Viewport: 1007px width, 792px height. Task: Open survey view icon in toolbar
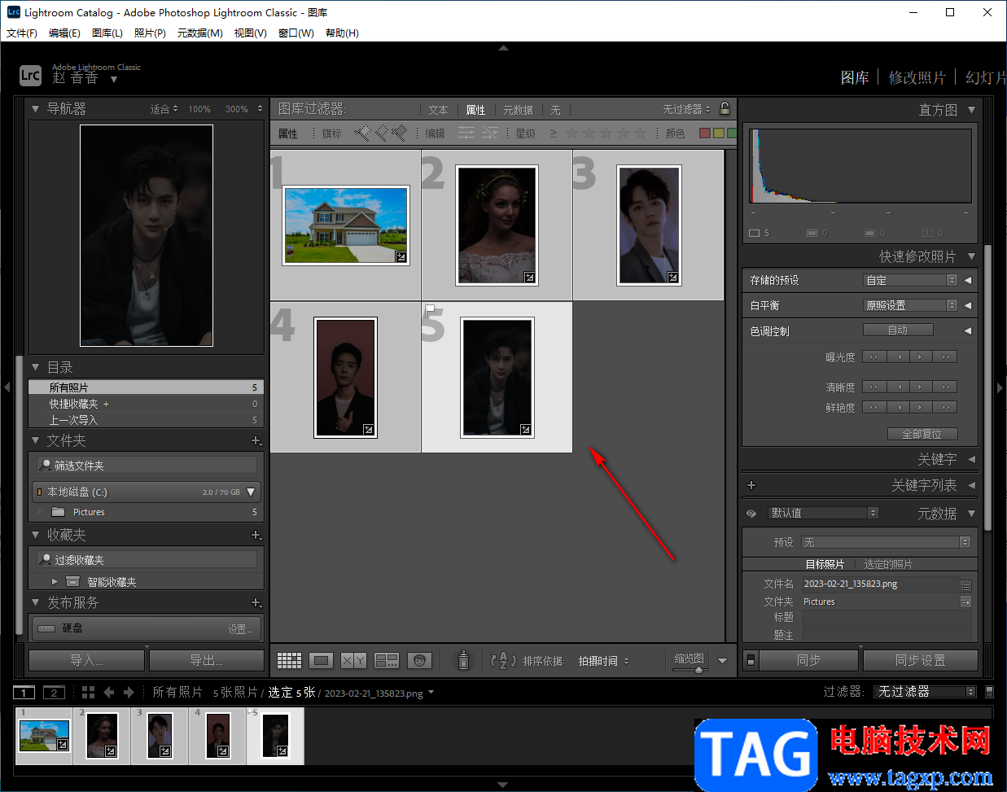386,660
